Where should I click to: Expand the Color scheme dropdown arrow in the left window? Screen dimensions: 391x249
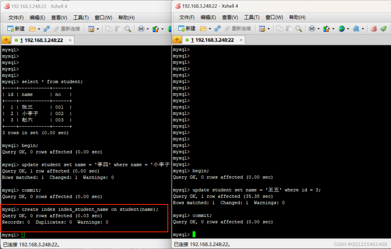[162, 29]
